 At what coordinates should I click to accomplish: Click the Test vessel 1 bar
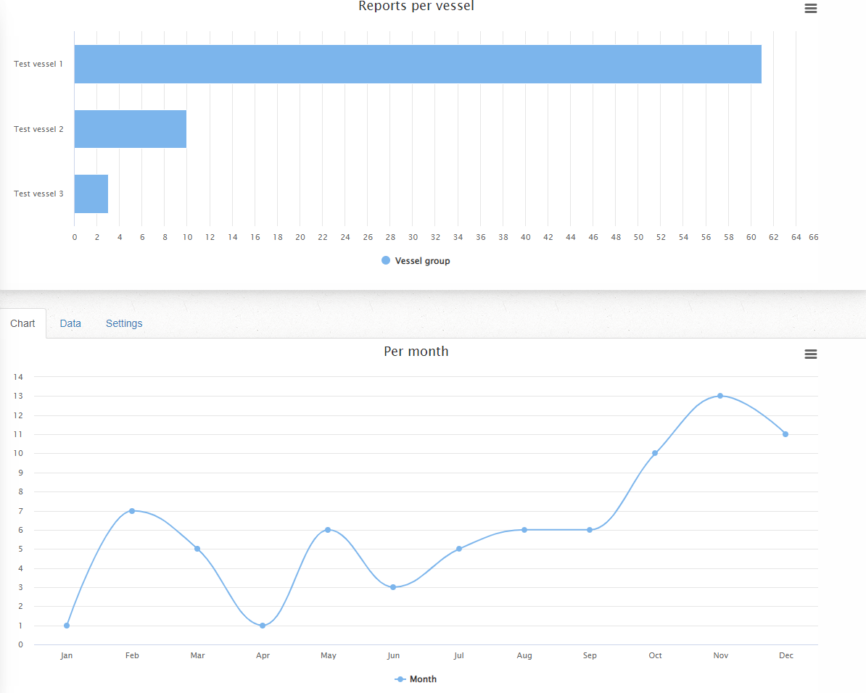pyautogui.click(x=417, y=64)
